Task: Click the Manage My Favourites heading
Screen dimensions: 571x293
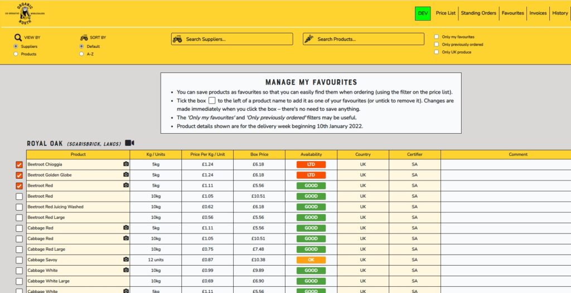Action: [311, 82]
